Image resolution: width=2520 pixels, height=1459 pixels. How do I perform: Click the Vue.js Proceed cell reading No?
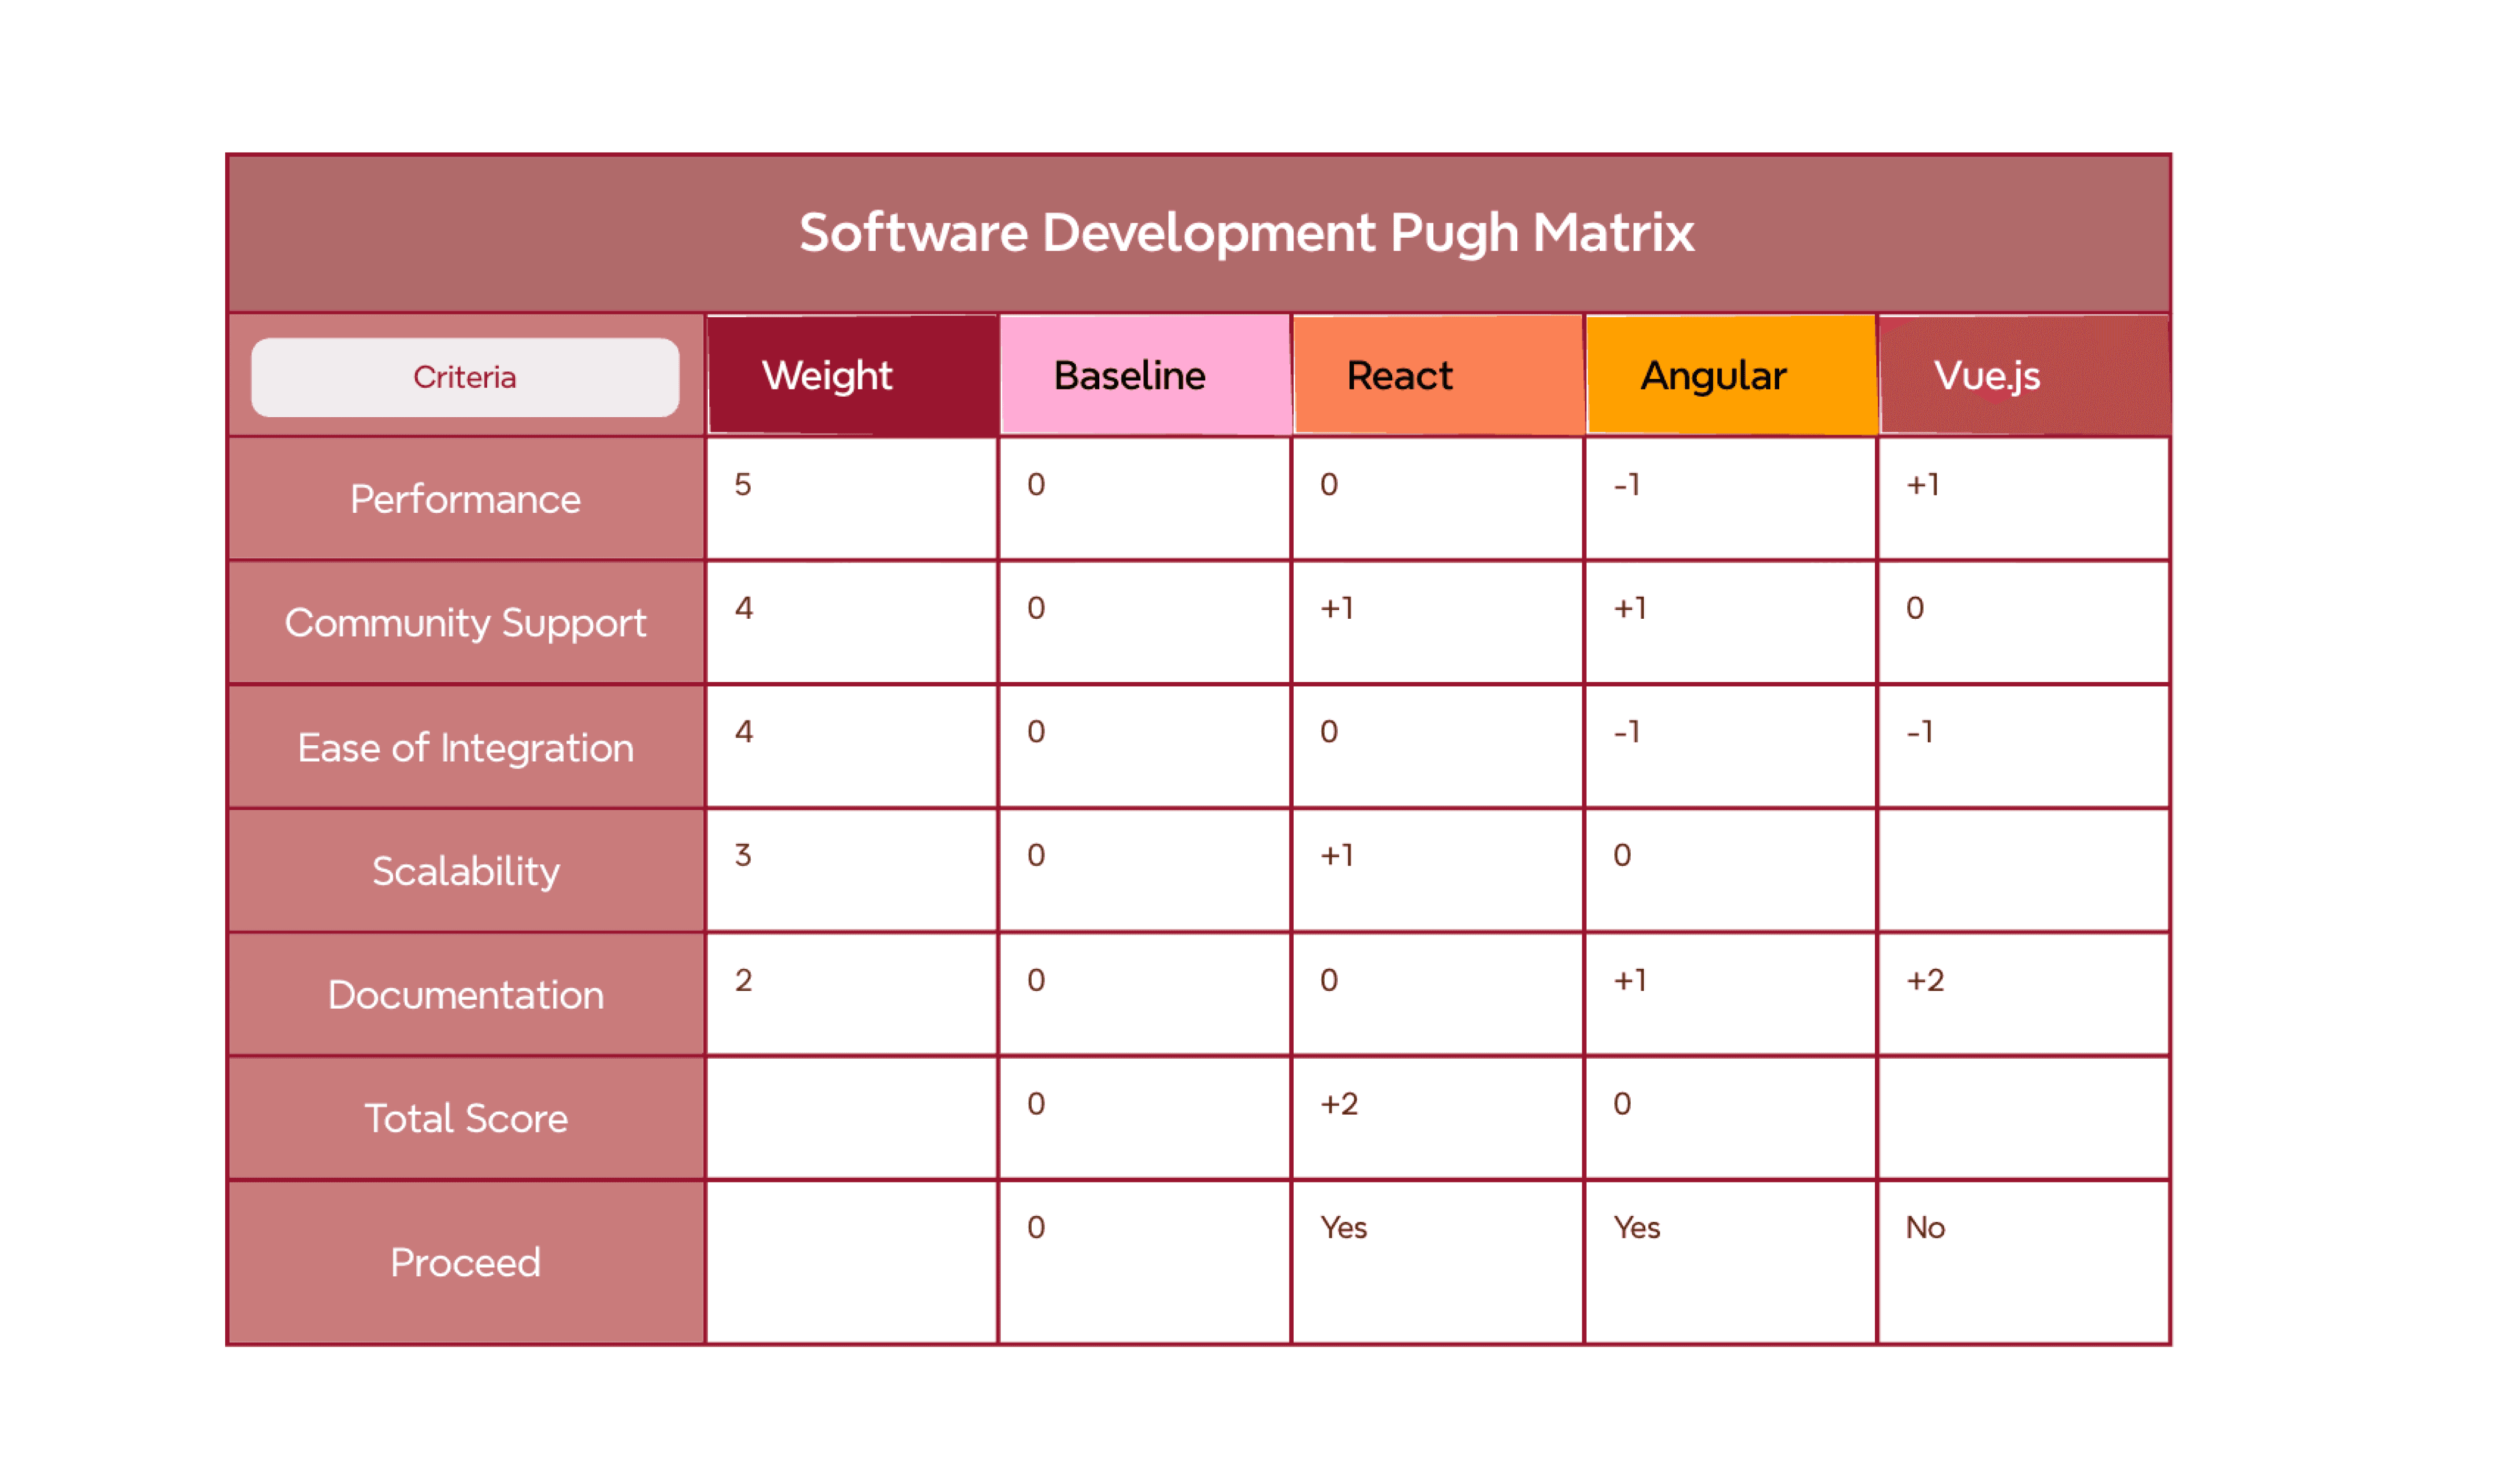(x=2023, y=1262)
